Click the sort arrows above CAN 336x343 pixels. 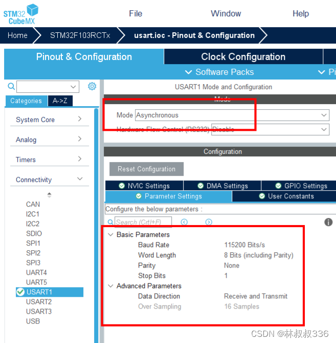pyautogui.click(x=49, y=195)
